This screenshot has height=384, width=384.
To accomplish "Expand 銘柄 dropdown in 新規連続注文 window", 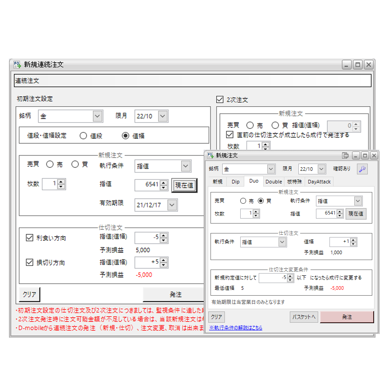I will 97,116.
